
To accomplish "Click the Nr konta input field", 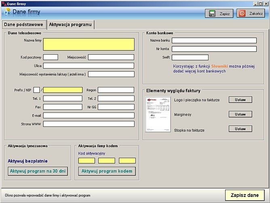I will point(214,49).
